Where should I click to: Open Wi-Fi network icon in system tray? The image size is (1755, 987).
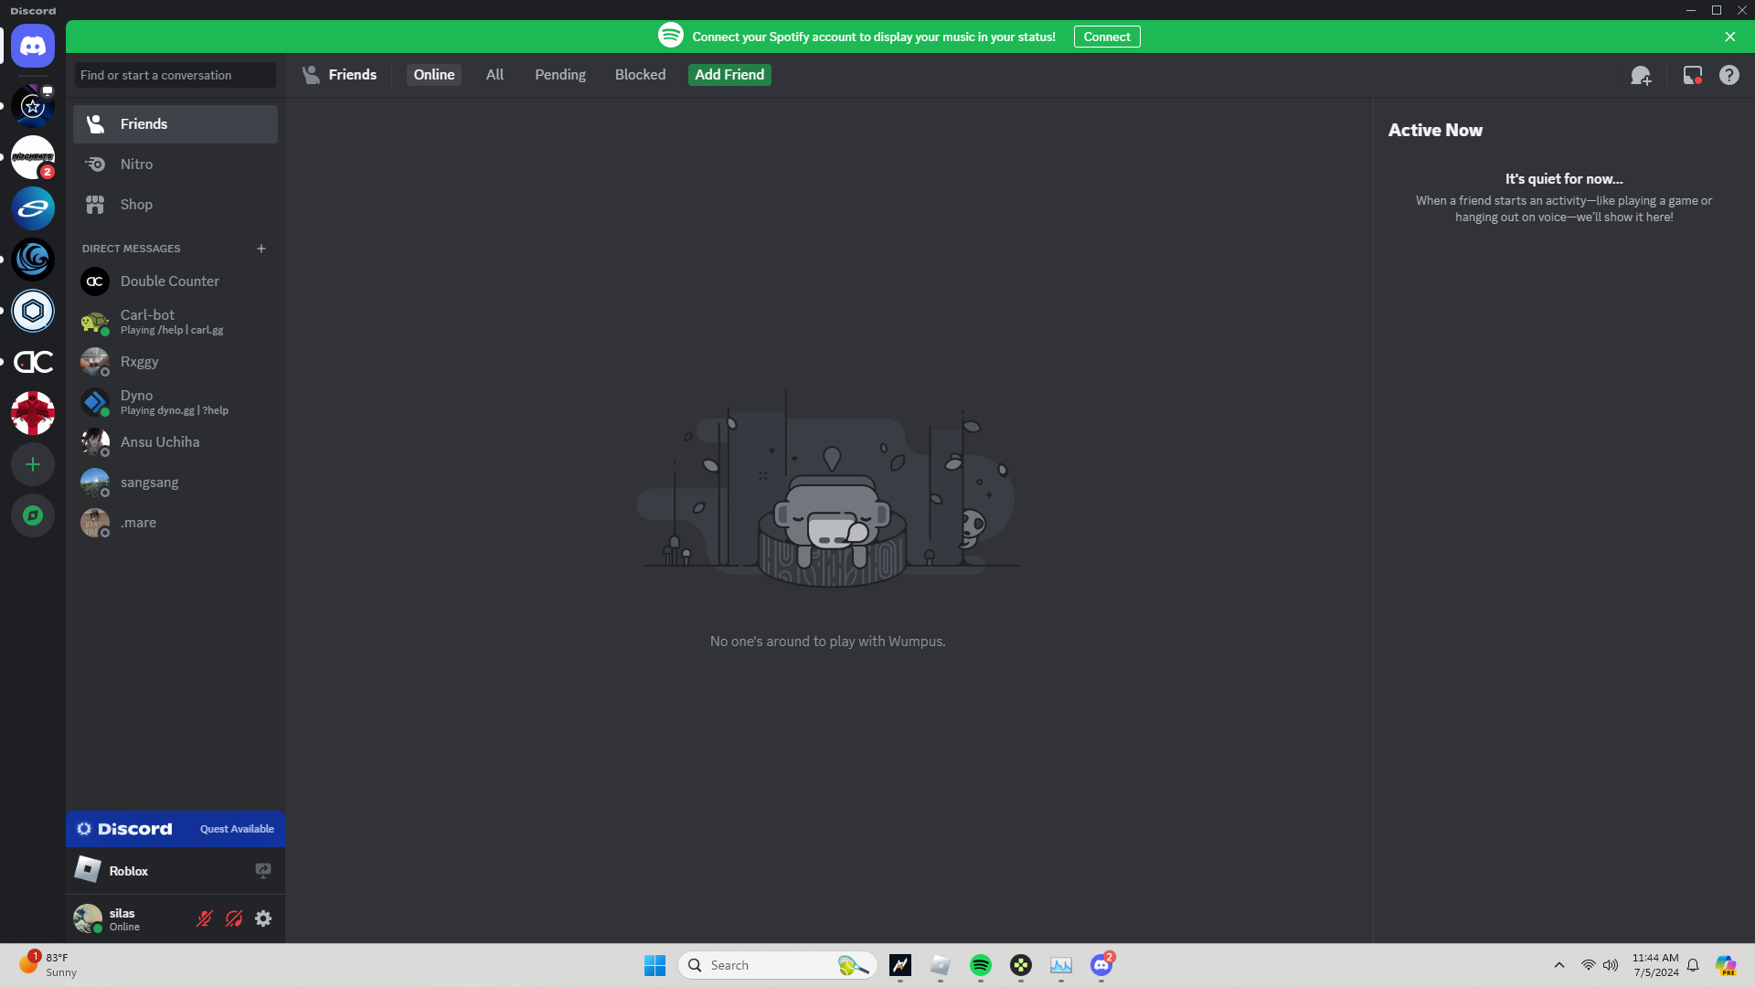point(1589,965)
